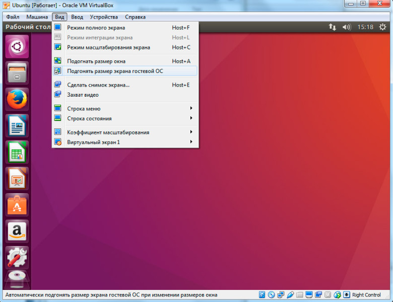
Task: Expand Коэффициент масштабирования submenu
Action: tap(125, 132)
